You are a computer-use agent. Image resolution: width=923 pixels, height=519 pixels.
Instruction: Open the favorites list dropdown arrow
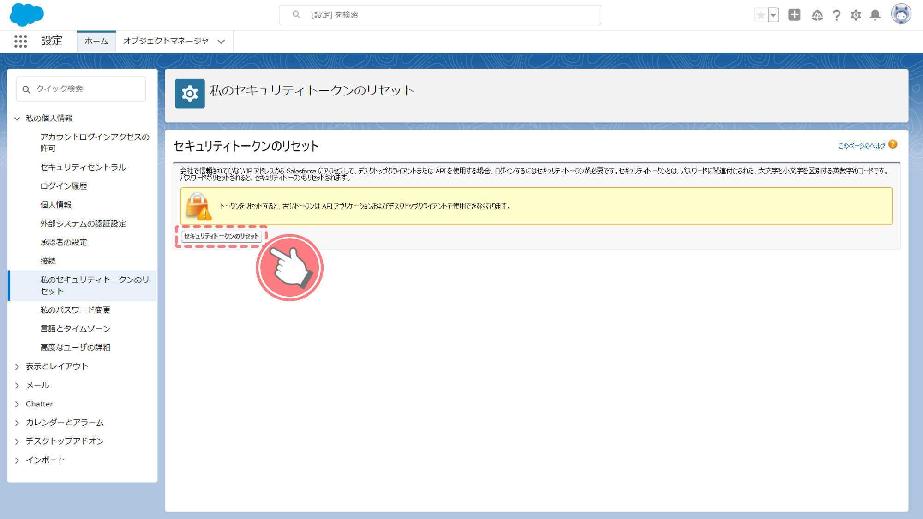[773, 15]
